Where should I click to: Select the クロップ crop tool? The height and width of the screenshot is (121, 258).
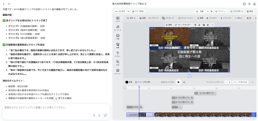pos(153,18)
